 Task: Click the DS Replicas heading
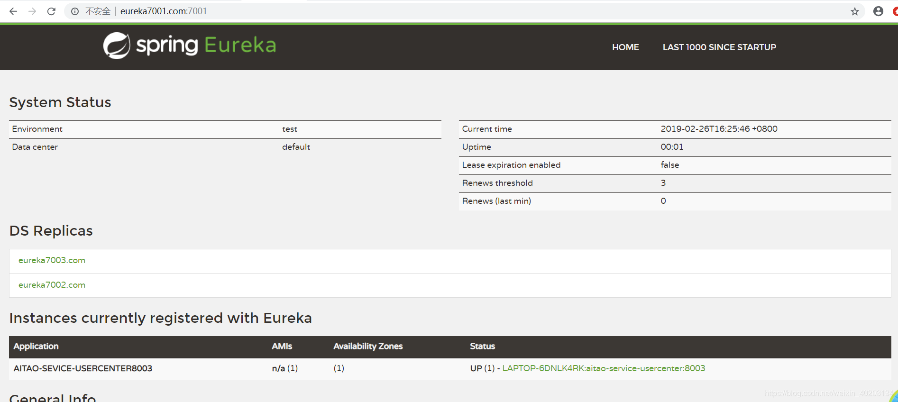(x=51, y=231)
